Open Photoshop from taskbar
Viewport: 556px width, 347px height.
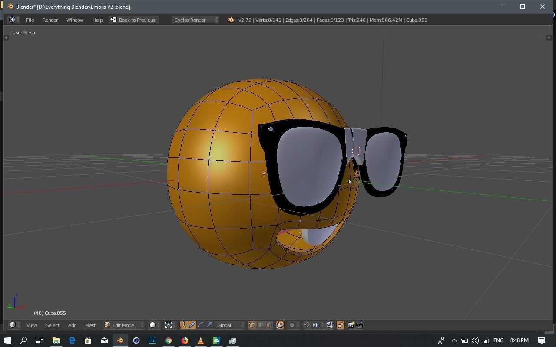(152, 340)
